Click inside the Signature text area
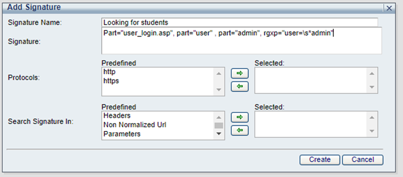The height and width of the screenshot is (177, 403). [241, 41]
